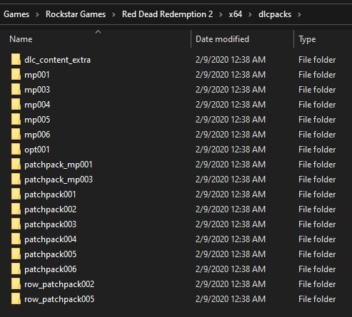352x317 pixels.
Task: Select the patchpack004 folder icon
Action: (16, 239)
